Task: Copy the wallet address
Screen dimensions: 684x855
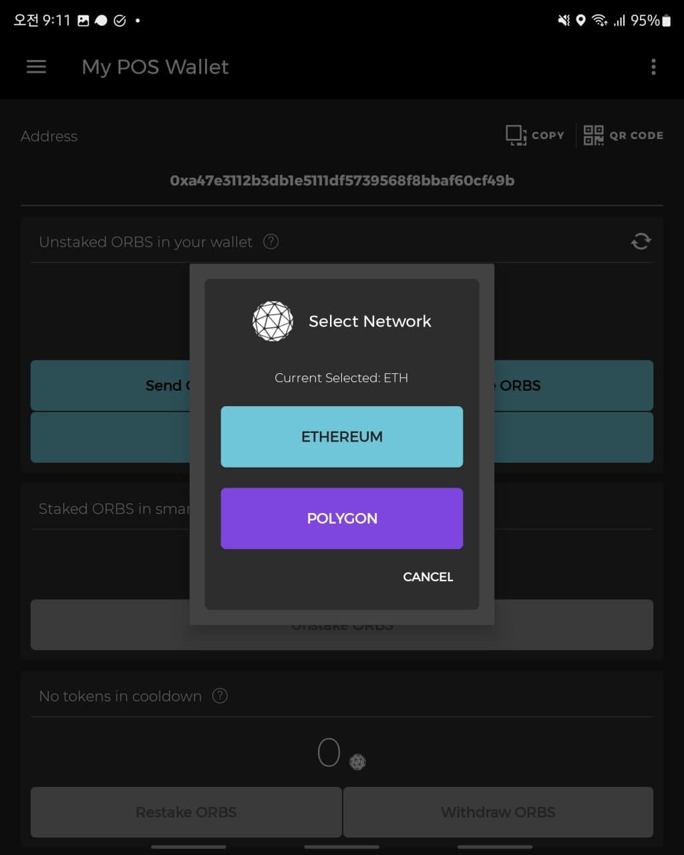Action: coord(535,136)
